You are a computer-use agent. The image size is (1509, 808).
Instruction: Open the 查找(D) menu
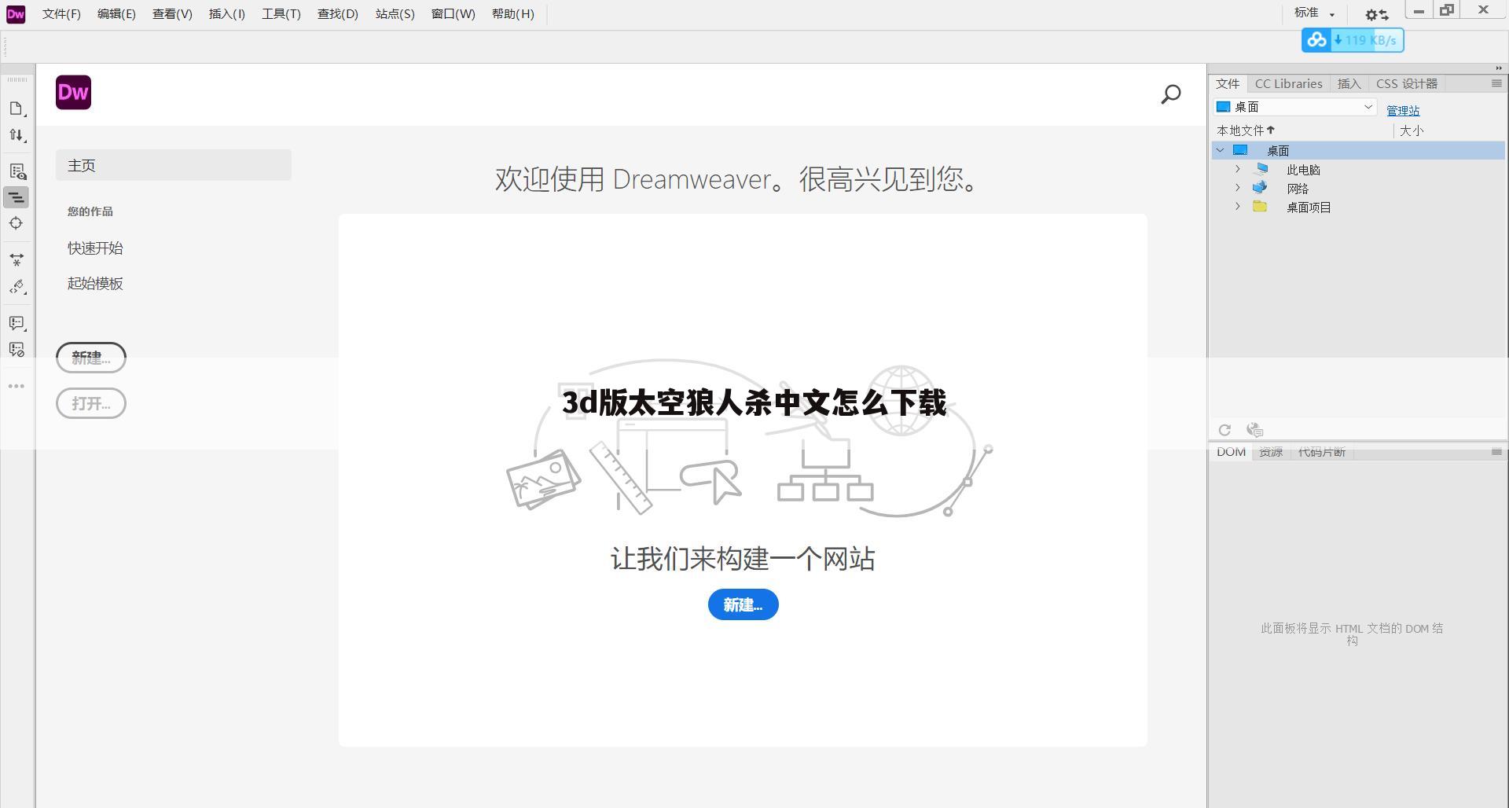pyautogui.click(x=338, y=14)
